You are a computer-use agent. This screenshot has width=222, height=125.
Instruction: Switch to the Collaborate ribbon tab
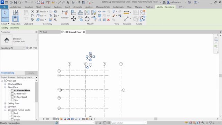point(118,7)
